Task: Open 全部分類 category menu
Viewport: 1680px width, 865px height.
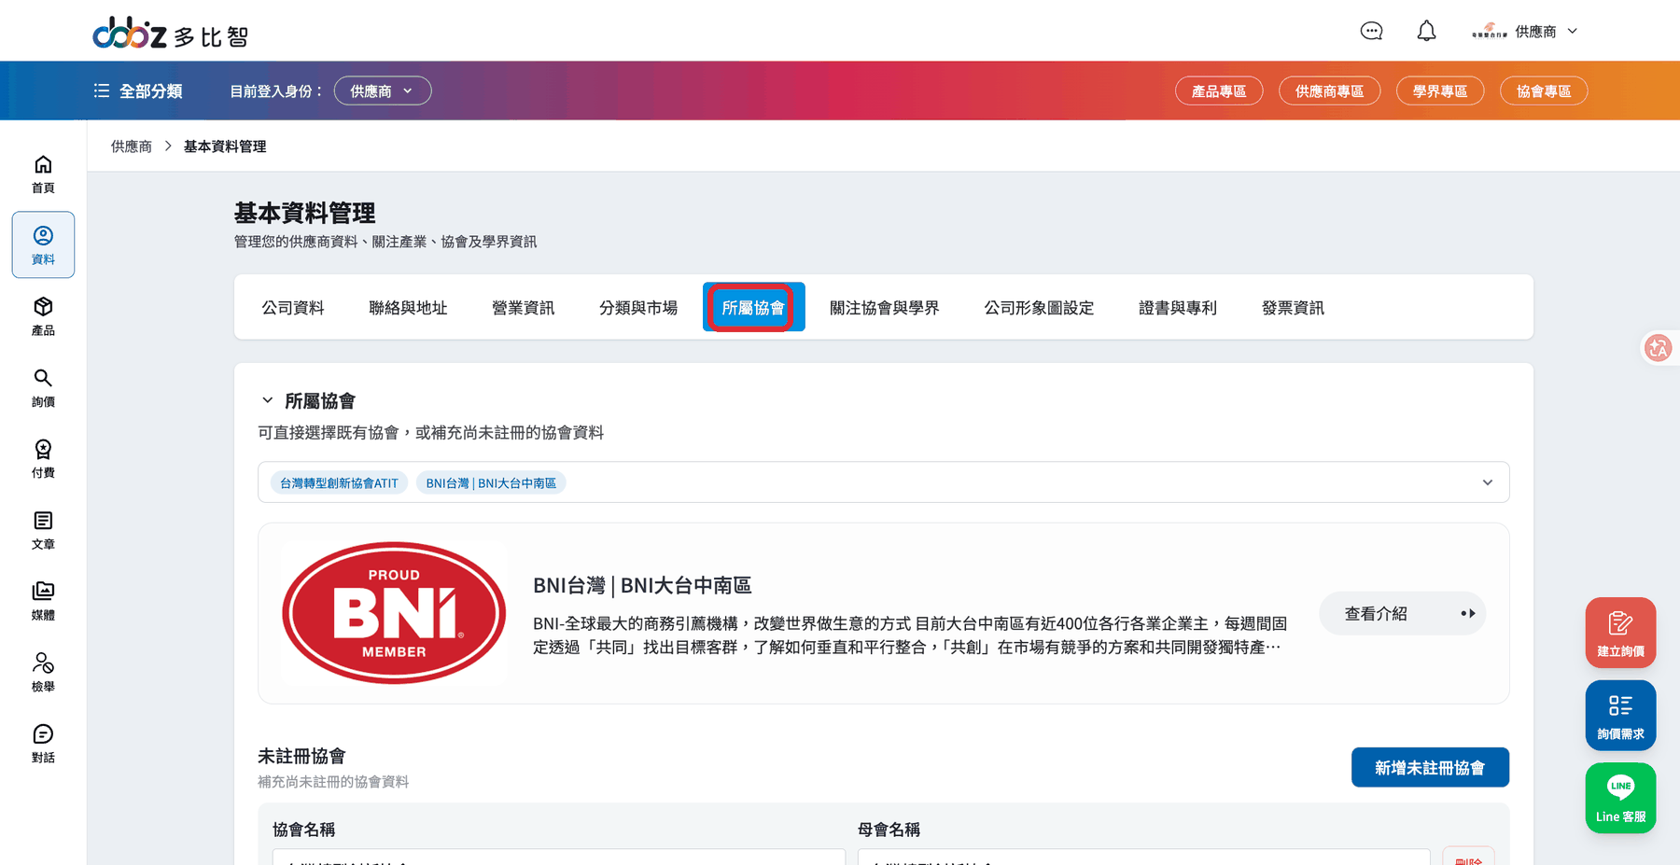Action: point(138,91)
